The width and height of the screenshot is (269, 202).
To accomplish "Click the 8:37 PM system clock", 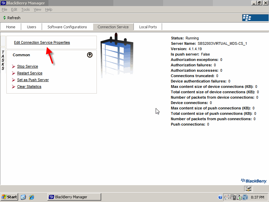I will (x=258, y=197).
